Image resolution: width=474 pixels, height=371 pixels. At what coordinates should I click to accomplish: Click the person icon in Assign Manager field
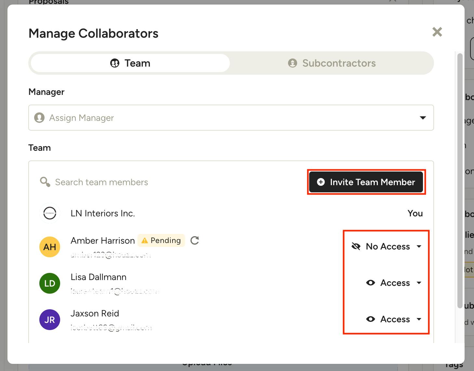(39, 118)
